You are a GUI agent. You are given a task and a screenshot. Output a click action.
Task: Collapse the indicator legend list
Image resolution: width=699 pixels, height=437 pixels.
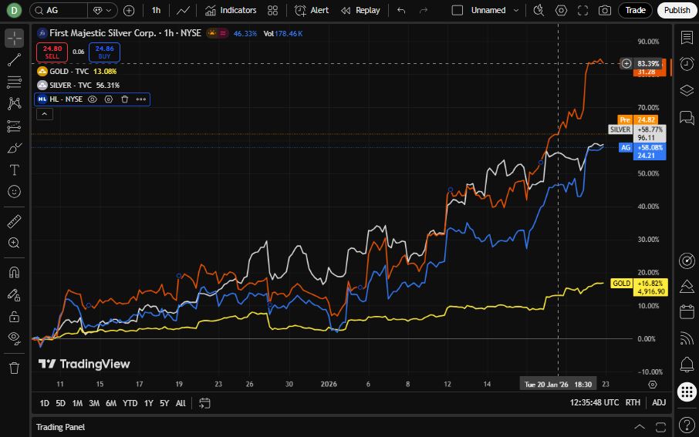45,115
